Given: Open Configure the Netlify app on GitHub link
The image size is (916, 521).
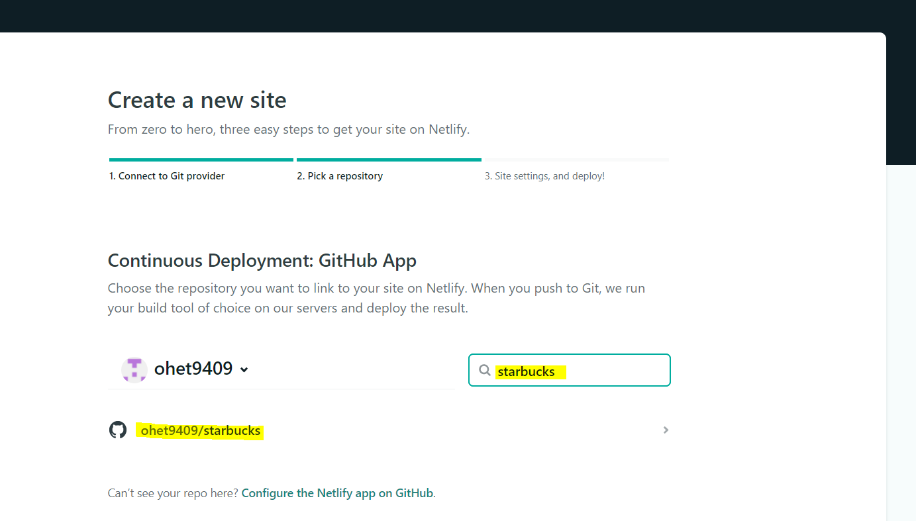Looking at the screenshot, I should [337, 493].
